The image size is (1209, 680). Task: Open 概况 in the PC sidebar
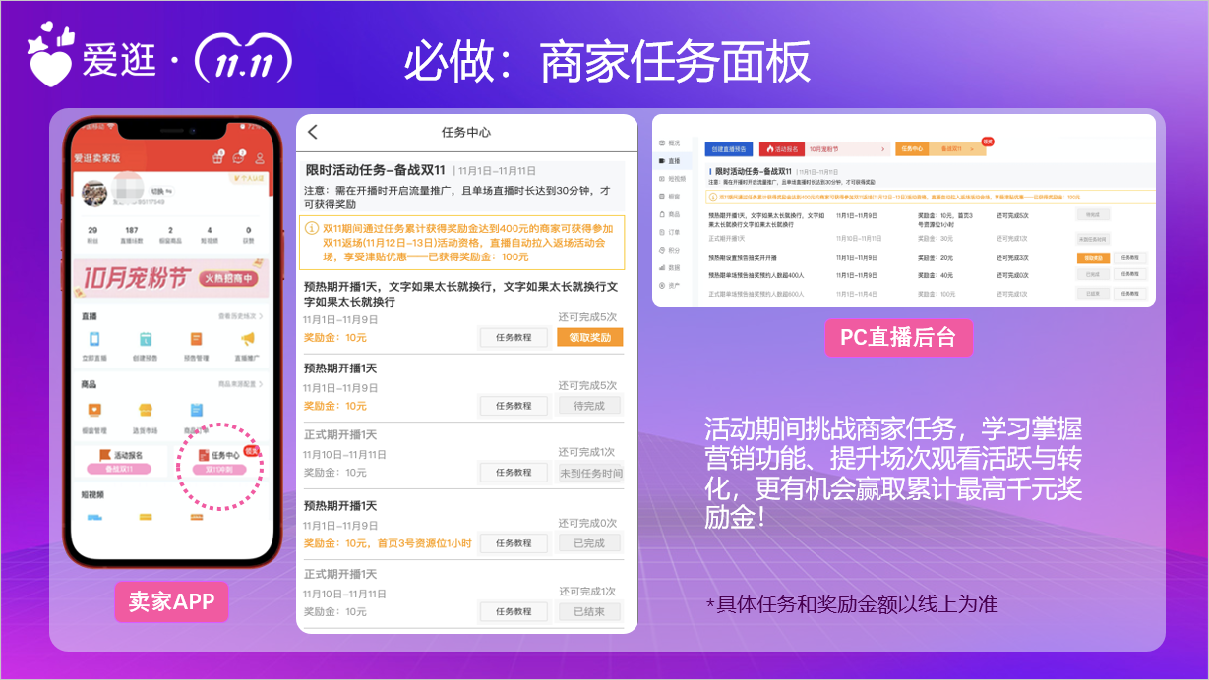(x=670, y=143)
